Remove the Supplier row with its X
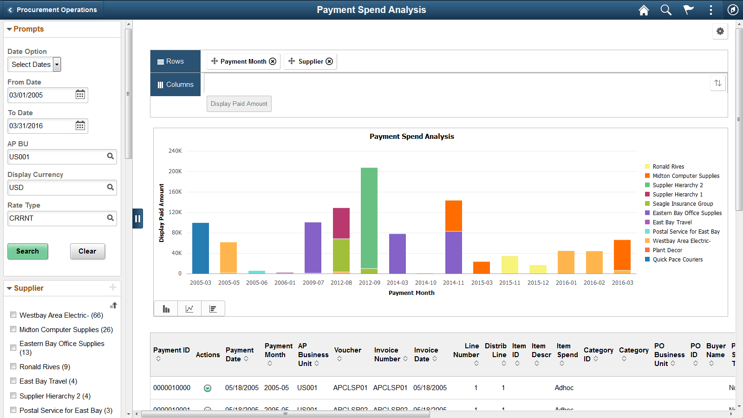Image resolution: width=743 pixels, height=418 pixels. click(x=329, y=61)
